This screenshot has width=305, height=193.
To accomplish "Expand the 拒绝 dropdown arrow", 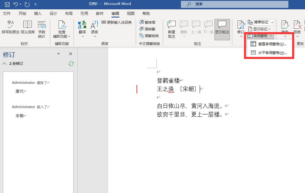I will [297, 36].
